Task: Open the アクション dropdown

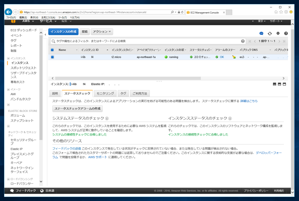Action: click(102, 32)
